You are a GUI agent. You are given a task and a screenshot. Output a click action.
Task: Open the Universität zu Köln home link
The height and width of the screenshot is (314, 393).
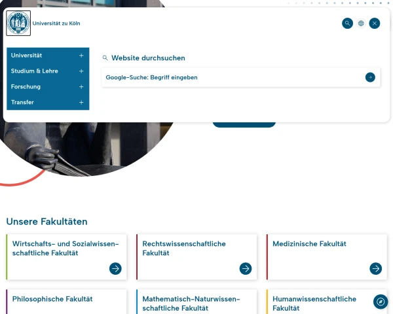[x=56, y=24]
